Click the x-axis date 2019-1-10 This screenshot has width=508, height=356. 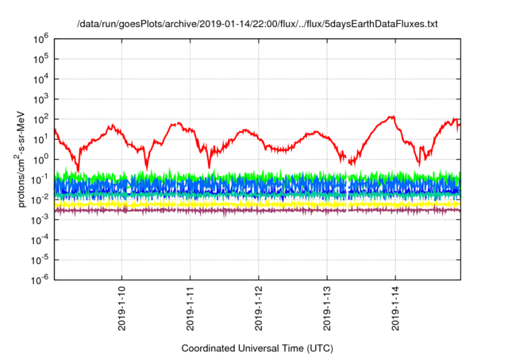pyautogui.click(x=121, y=308)
